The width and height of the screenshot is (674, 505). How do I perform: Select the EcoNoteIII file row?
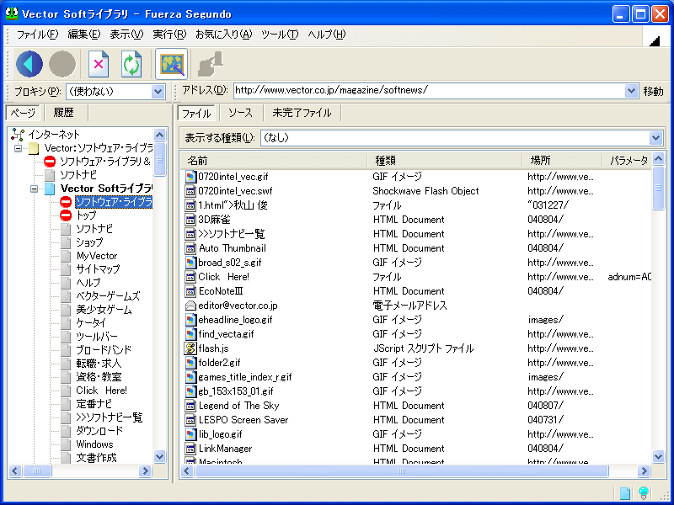pyautogui.click(x=415, y=291)
